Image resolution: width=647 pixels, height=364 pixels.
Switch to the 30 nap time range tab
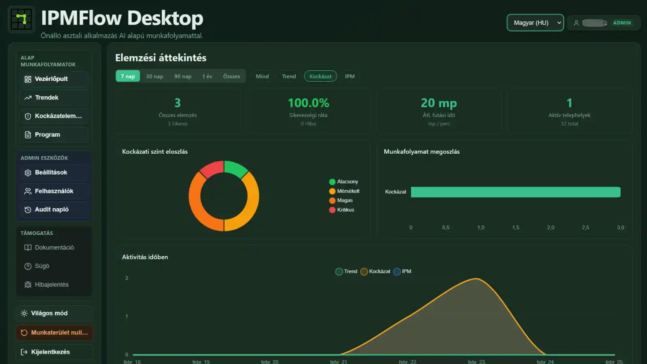154,76
